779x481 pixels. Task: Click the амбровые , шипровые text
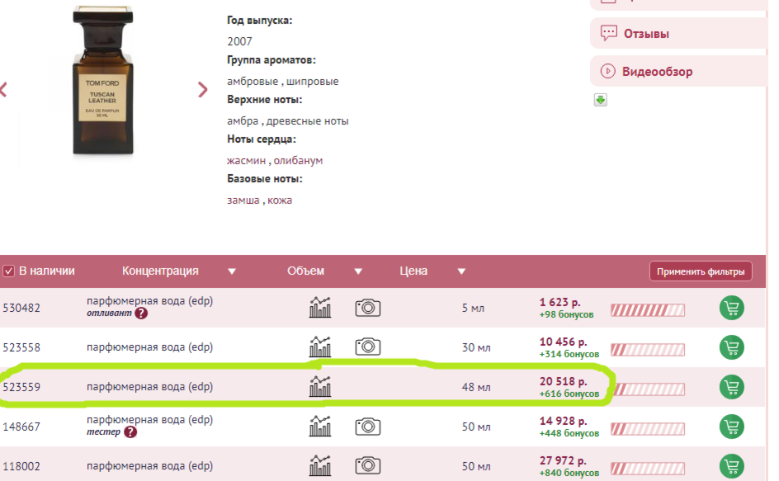[283, 81]
